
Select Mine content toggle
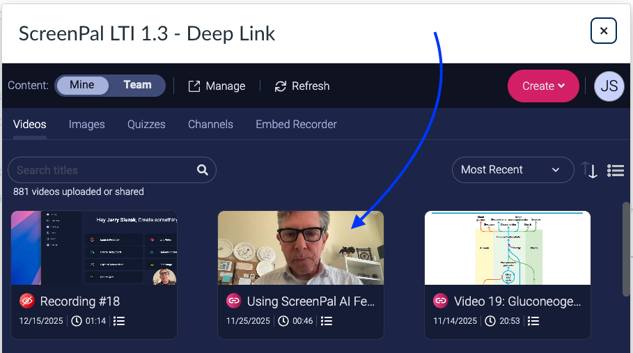(x=82, y=85)
